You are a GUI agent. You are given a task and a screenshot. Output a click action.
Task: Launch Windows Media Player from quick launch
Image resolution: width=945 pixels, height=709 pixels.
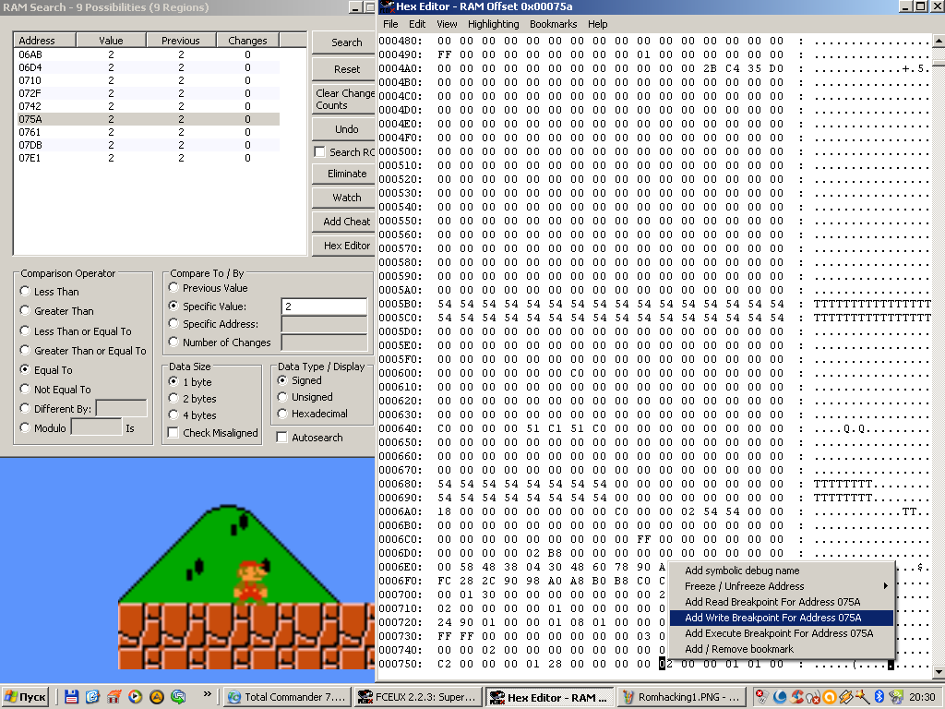[135, 697]
